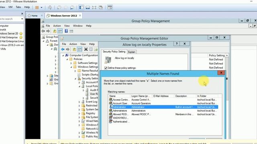257x144 pixels.
Task: Select Account Operators row in matching names
Action: [163, 103]
